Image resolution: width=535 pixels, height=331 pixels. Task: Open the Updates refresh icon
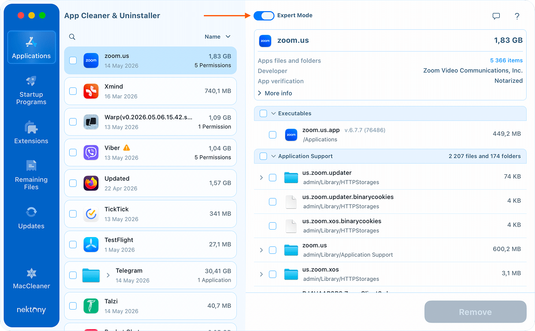coord(31,212)
